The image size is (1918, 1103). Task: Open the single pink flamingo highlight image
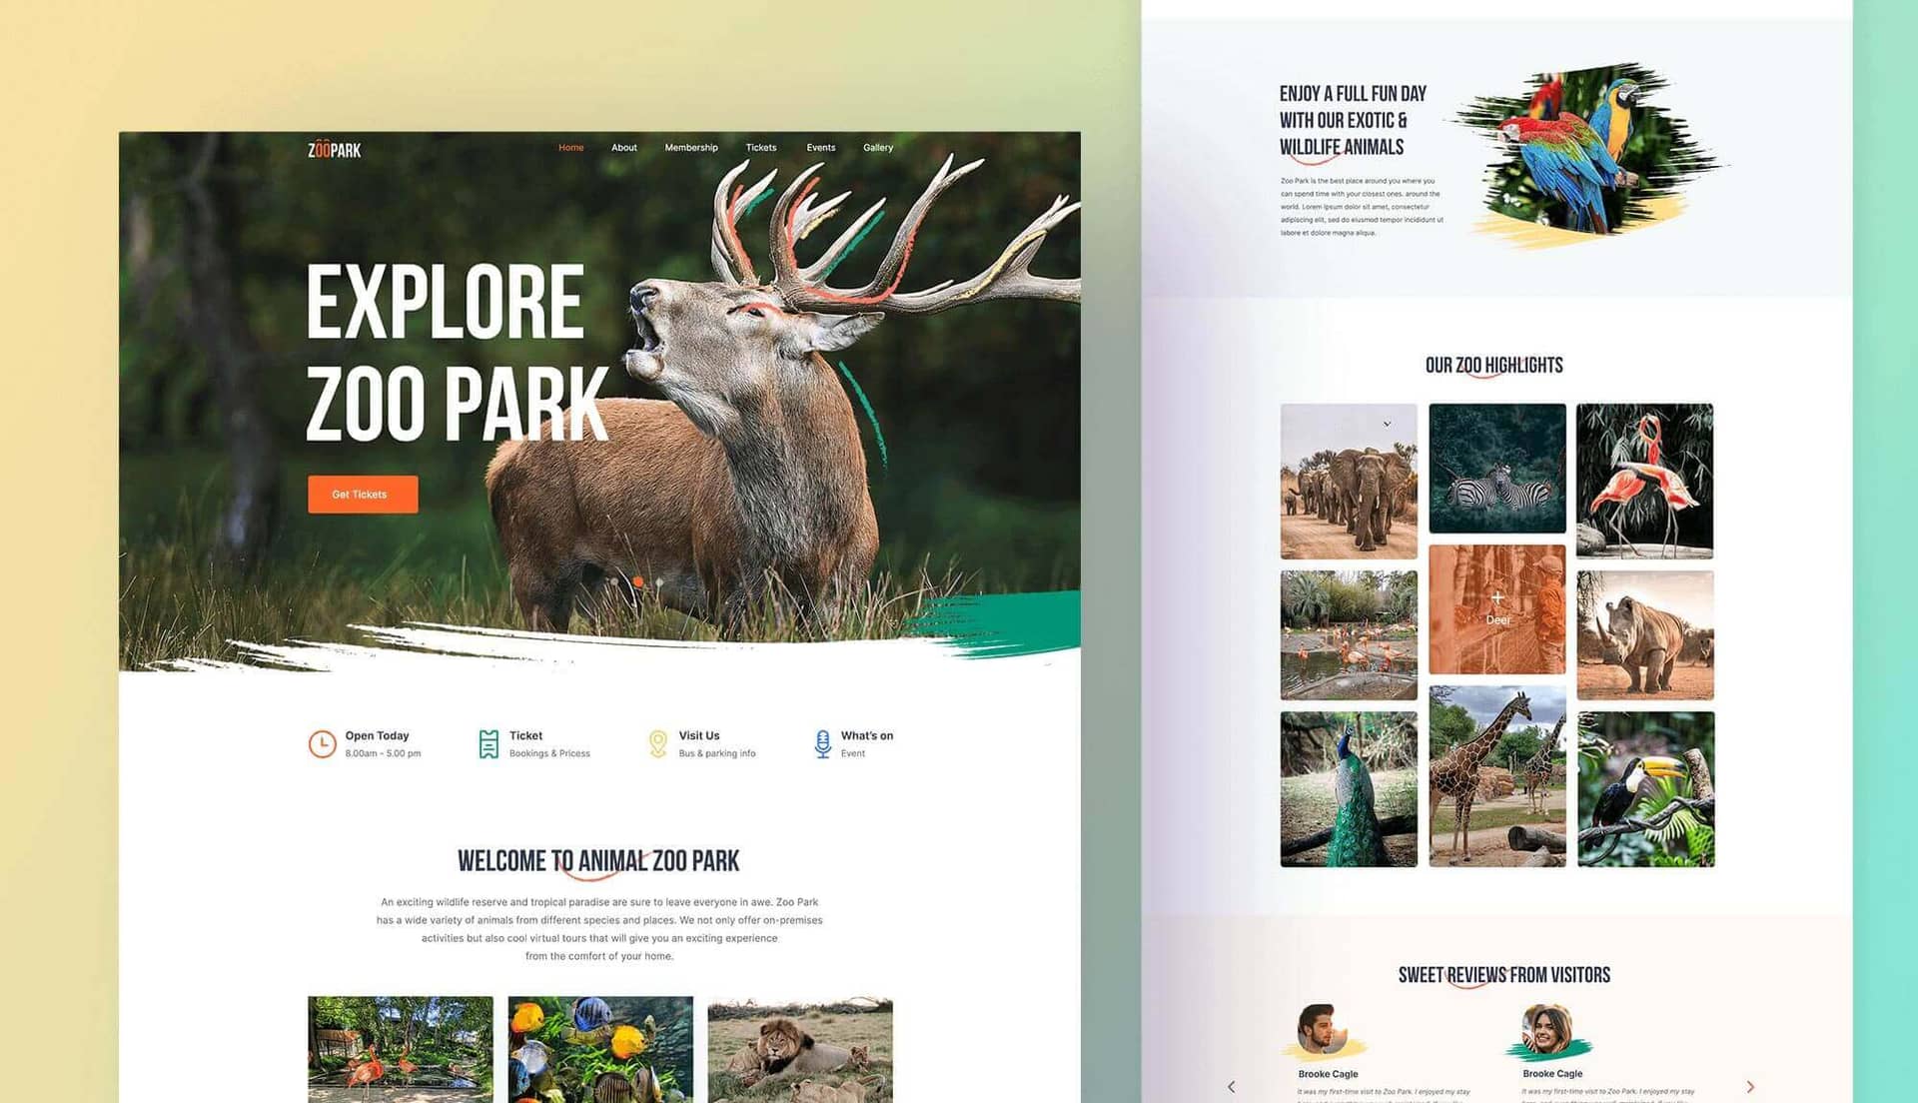point(1644,482)
